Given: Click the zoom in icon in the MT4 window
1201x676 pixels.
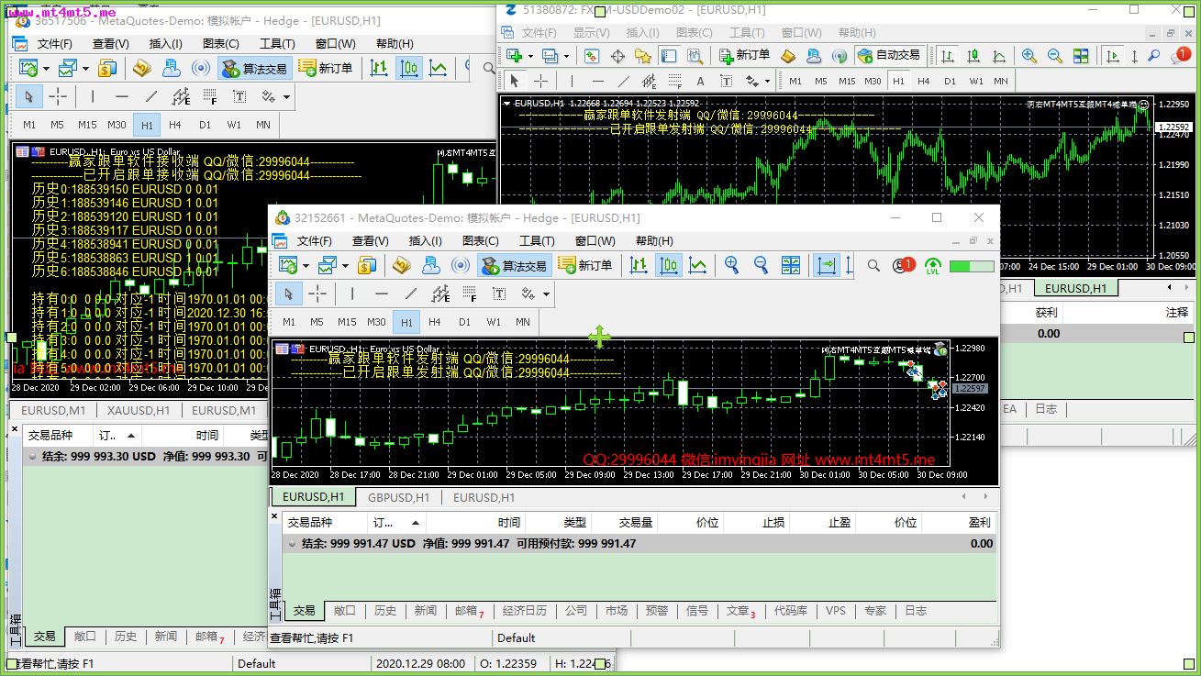Looking at the screenshot, I should tap(1029, 55).
